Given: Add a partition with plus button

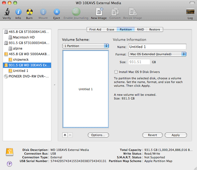Looking at the screenshot, I should coord(65,135).
